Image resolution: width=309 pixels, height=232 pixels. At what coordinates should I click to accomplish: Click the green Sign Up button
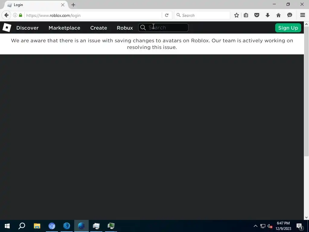click(x=288, y=28)
